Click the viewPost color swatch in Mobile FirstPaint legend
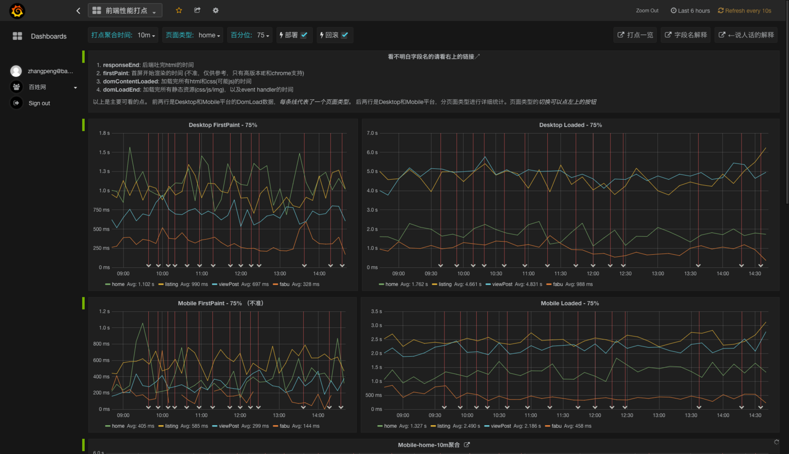Screen dimensions: 789x454 [x=214, y=426]
